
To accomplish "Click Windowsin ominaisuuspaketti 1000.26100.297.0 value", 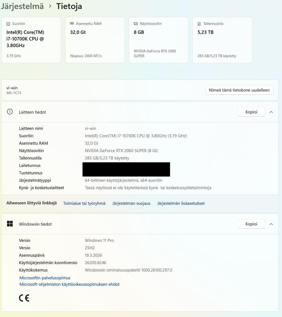I will (x=129, y=270).
